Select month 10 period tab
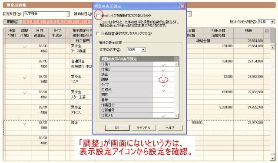The image size is (278, 163). (x=66, y=22)
